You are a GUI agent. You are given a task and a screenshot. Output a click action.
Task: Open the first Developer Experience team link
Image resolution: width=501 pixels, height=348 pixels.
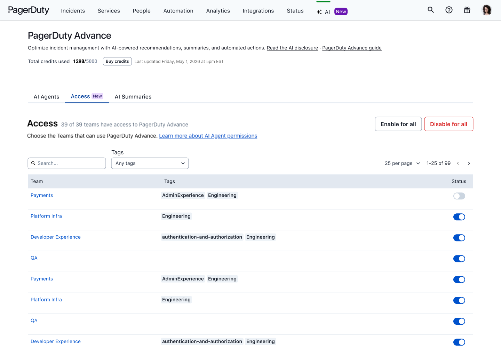(x=56, y=237)
